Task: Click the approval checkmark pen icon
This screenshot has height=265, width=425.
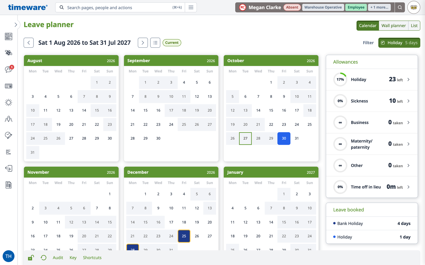Action: point(8,135)
